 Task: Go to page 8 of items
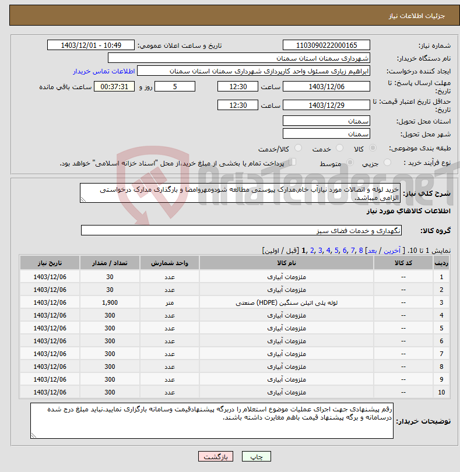coord(360,251)
